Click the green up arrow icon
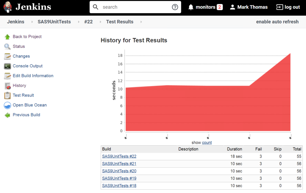Image resolution: width=306 pixels, height=193 pixels. [7, 37]
